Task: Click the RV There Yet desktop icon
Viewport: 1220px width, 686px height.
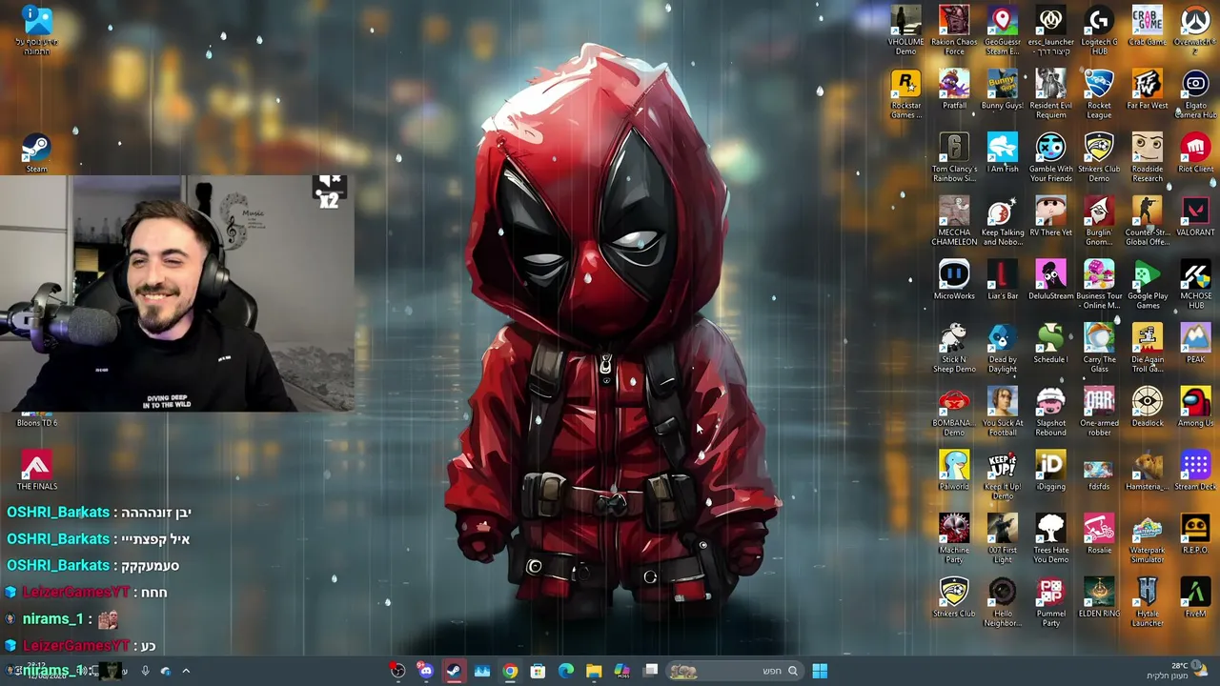Action: coord(1050,216)
